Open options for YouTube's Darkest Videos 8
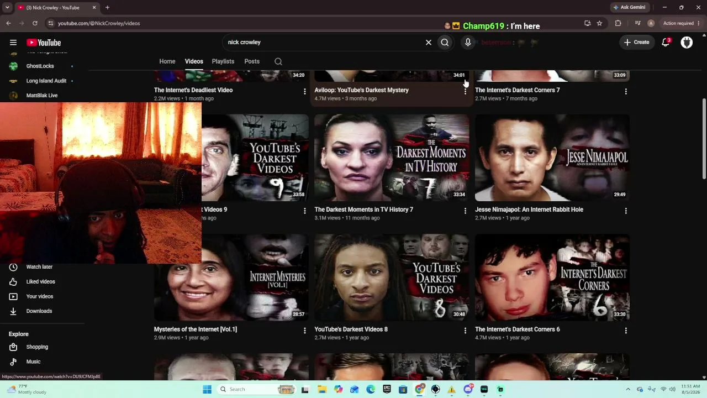Image resolution: width=707 pixels, height=398 pixels. (465, 331)
